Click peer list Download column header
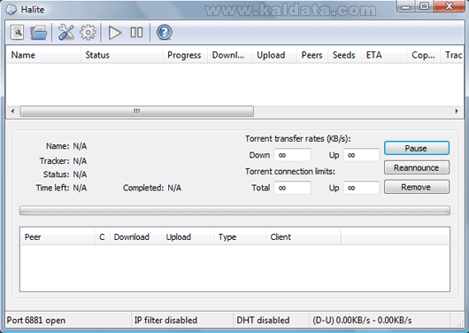 pos(136,237)
